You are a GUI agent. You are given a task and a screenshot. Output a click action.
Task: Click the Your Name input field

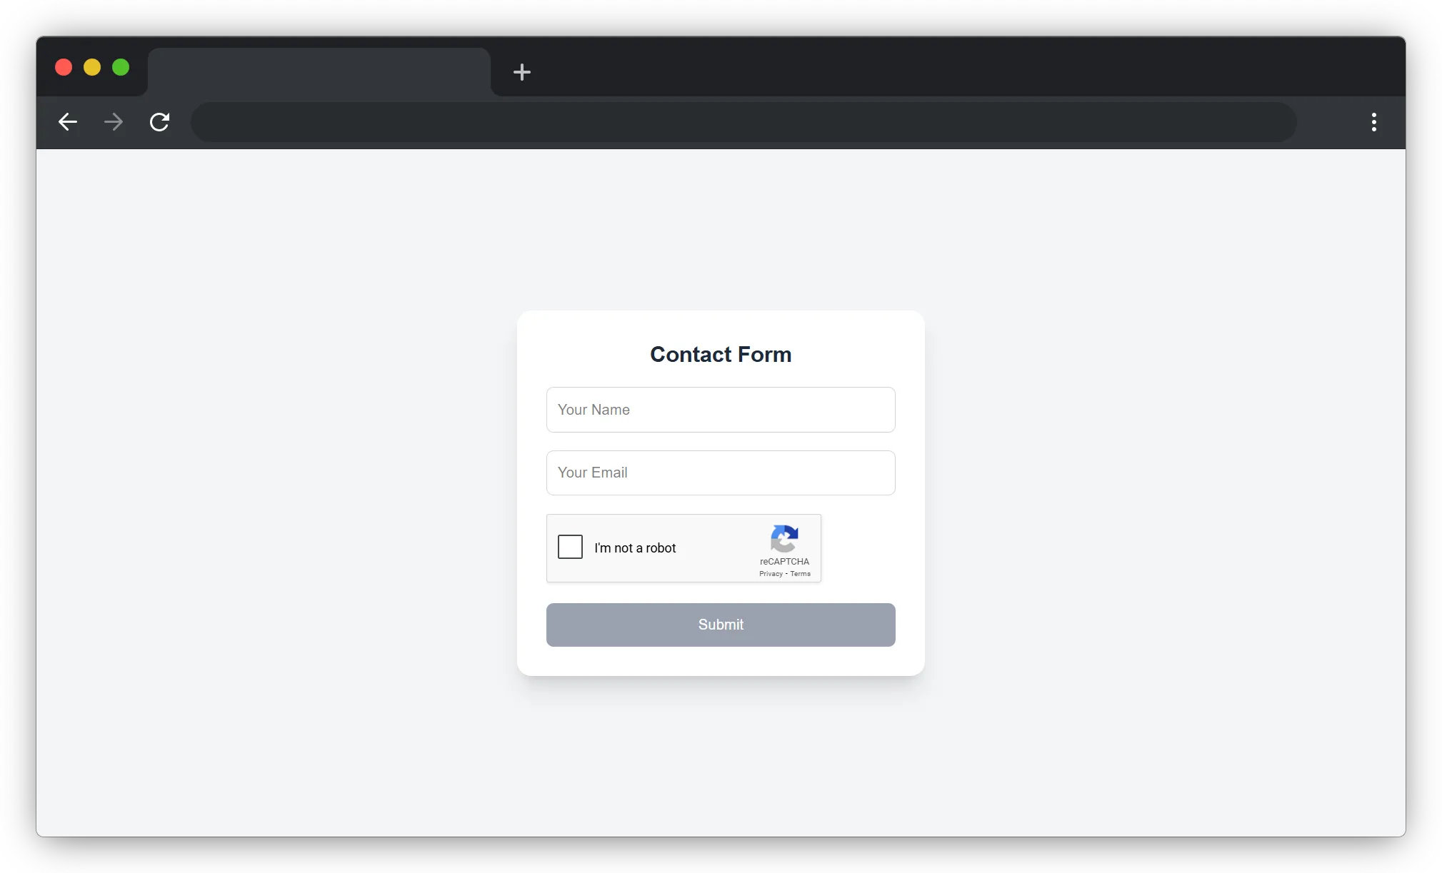point(721,410)
